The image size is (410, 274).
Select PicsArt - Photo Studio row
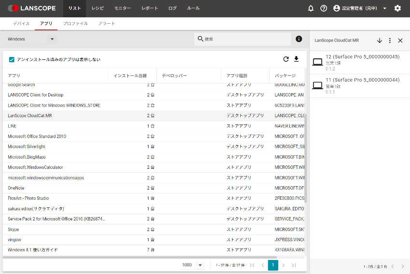pyautogui.click(x=153, y=198)
